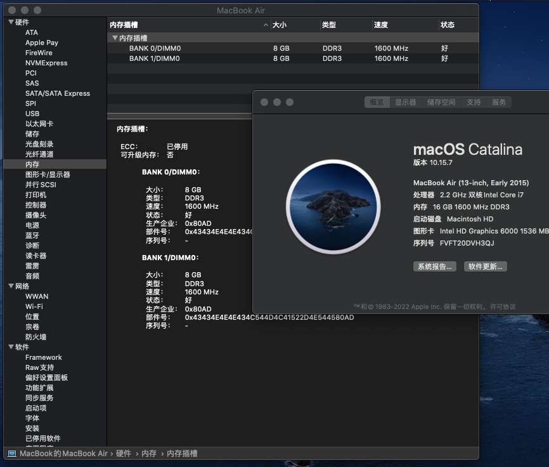549x467 pixels.
Task: Select 以太网卡 in sidebar
Action: [39, 124]
